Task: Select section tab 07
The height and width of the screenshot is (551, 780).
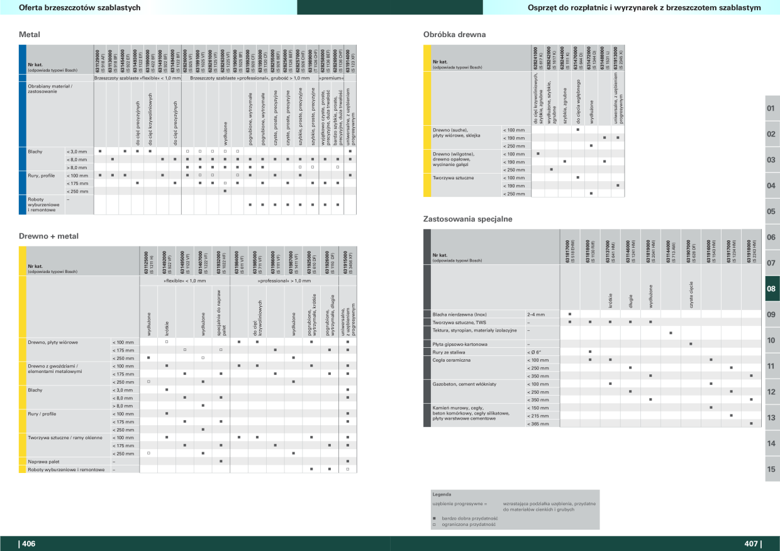Action: tap(771, 263)
